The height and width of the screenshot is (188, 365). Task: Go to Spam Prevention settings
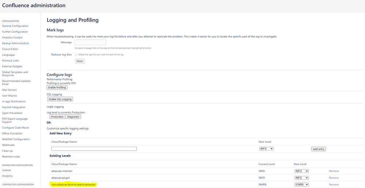(12, 113)
